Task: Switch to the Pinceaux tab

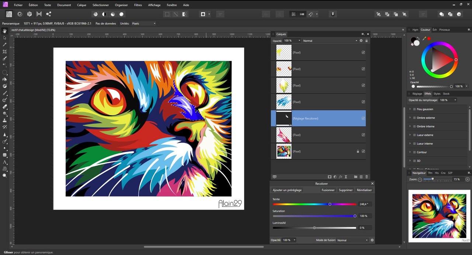Action: pyautogui.click(x=444, y=30)
